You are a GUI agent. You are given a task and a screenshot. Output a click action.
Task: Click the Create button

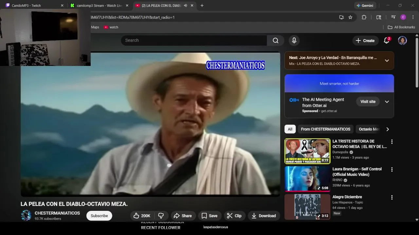click(x=365, y=40)
